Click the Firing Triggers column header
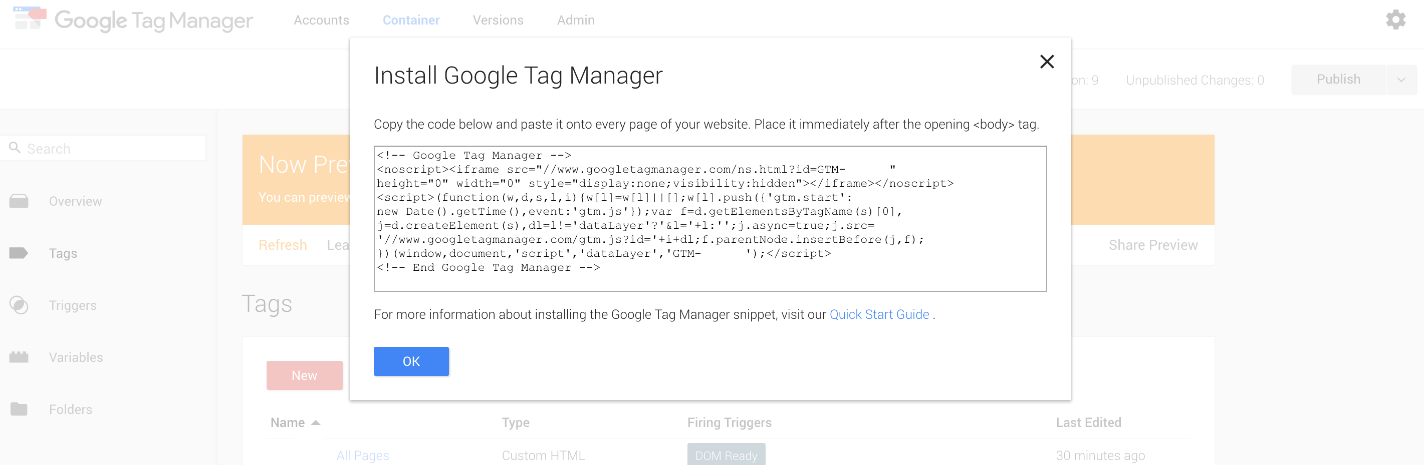Image resolution: width=1424 pixels, height=465 pixels. [x=729, y=422]
